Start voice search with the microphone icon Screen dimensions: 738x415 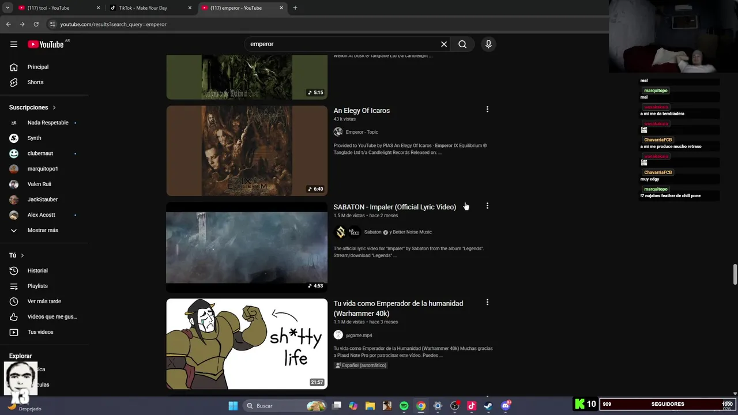pyautogui.click(x=488, y=44)
